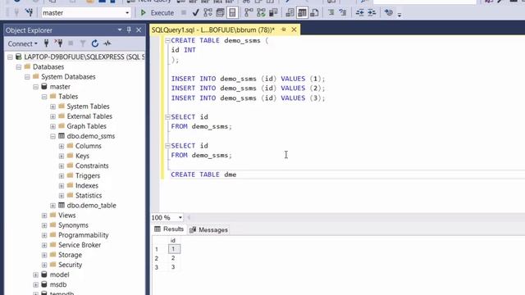Image resolution: width=525 pixels, height=295 pixels.
Task: Open toolbar options overflow arrow
Action: (x=399, y=15)
